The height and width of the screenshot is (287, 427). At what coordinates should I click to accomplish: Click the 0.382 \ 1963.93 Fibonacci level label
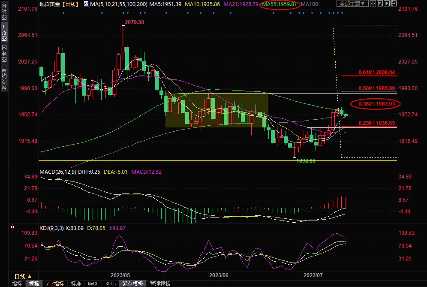375,103
